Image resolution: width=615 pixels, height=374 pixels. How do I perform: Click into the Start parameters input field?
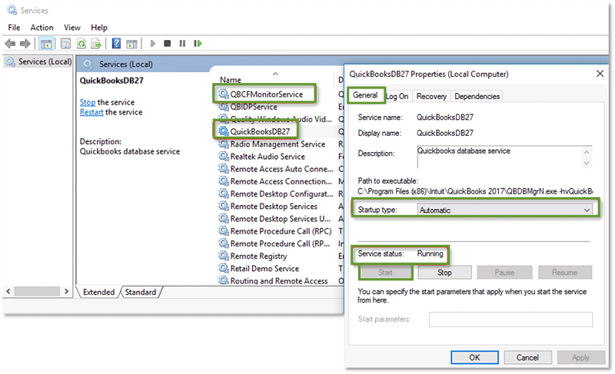510,319
